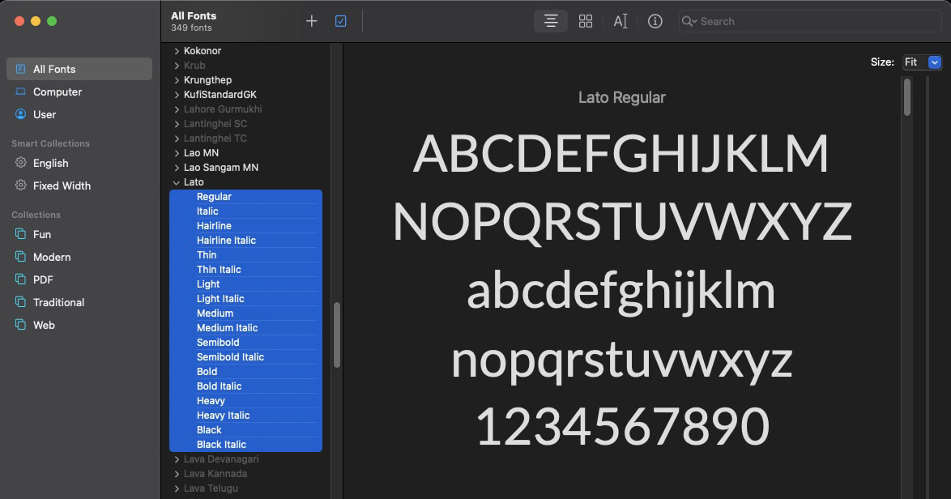Click the Modern collection icon
951x499 pixels.
point(20,257)
